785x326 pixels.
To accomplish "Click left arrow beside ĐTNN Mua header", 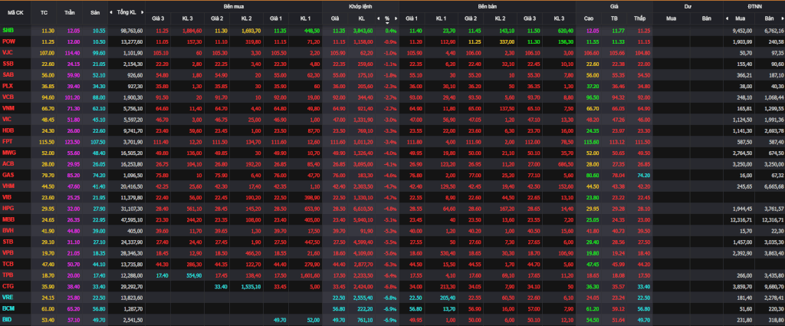I will 727,18.
